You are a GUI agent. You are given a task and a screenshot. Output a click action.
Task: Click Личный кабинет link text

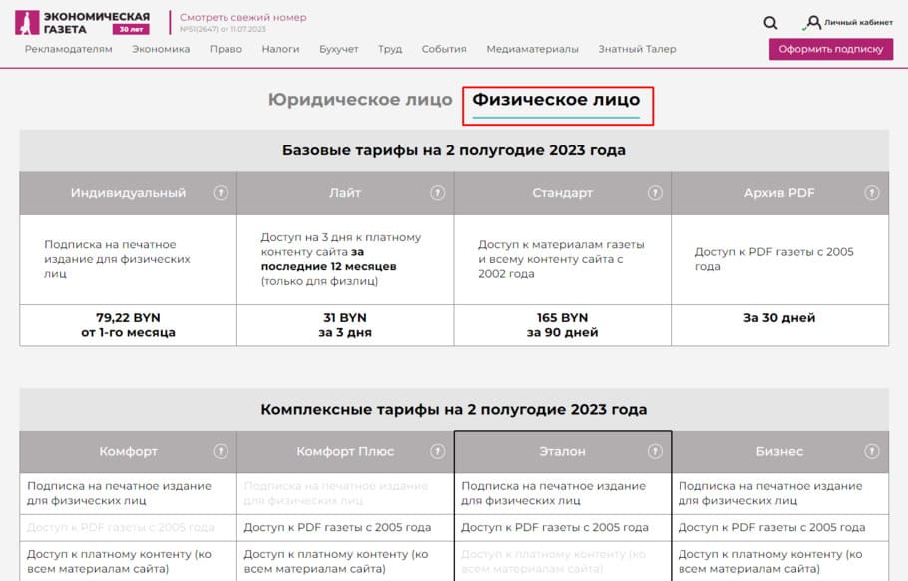pos(858,23)
